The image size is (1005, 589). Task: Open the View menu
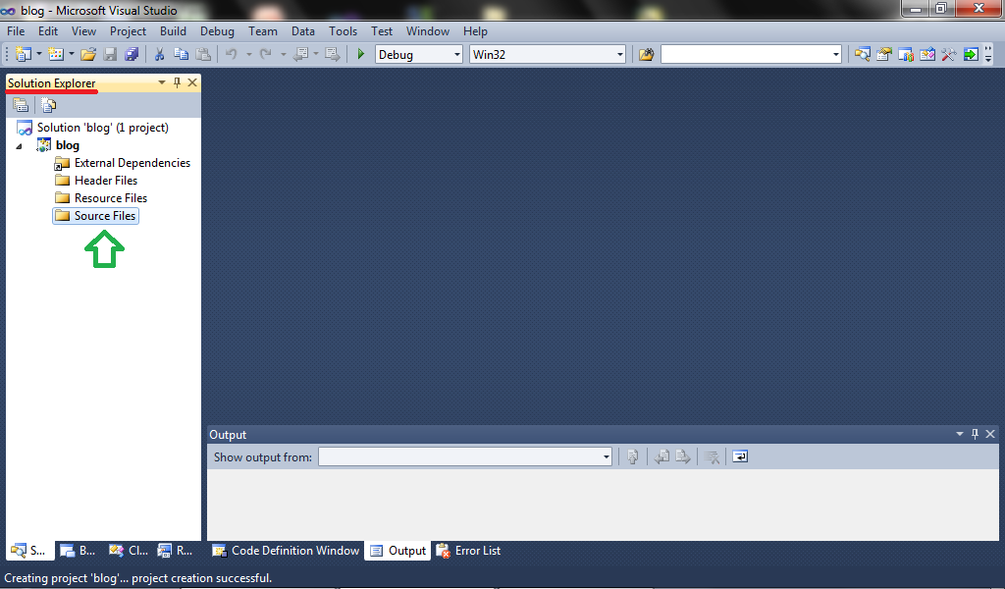point(84,30)
